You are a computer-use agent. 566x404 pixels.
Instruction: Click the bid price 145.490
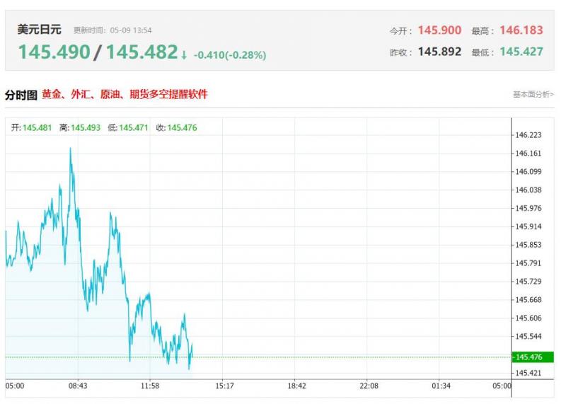pos(54,52)
